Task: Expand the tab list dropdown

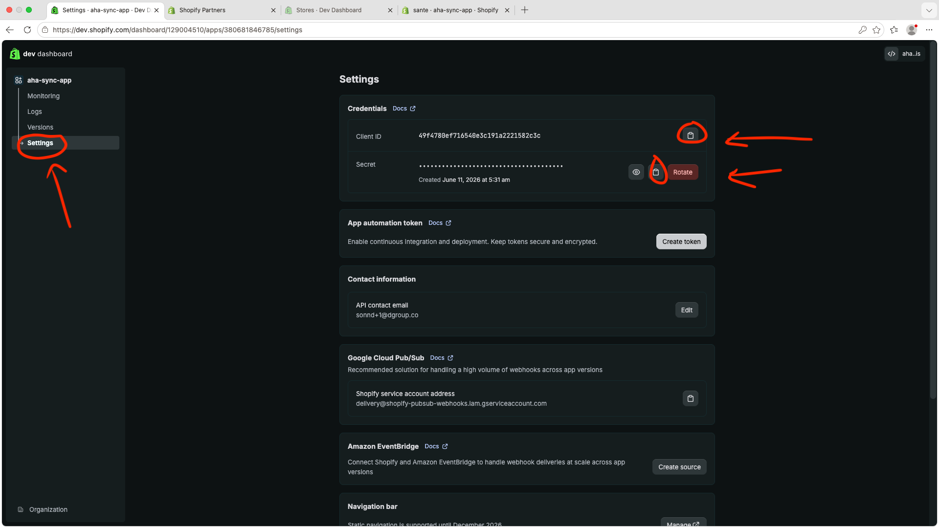Action: click(x=929, y=10)
